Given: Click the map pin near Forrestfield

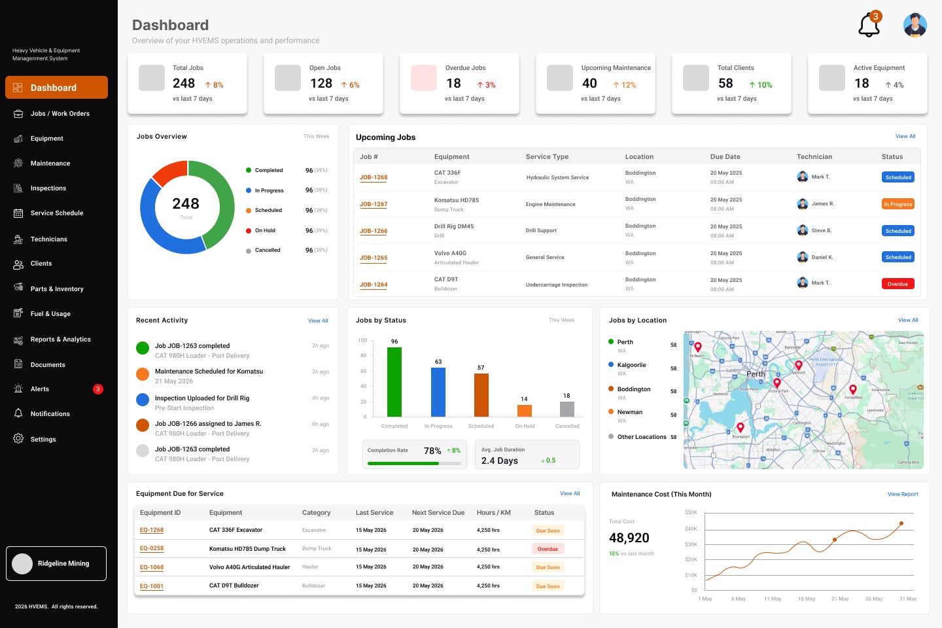Looking at the screenshot, I should (x=853, y=391).
